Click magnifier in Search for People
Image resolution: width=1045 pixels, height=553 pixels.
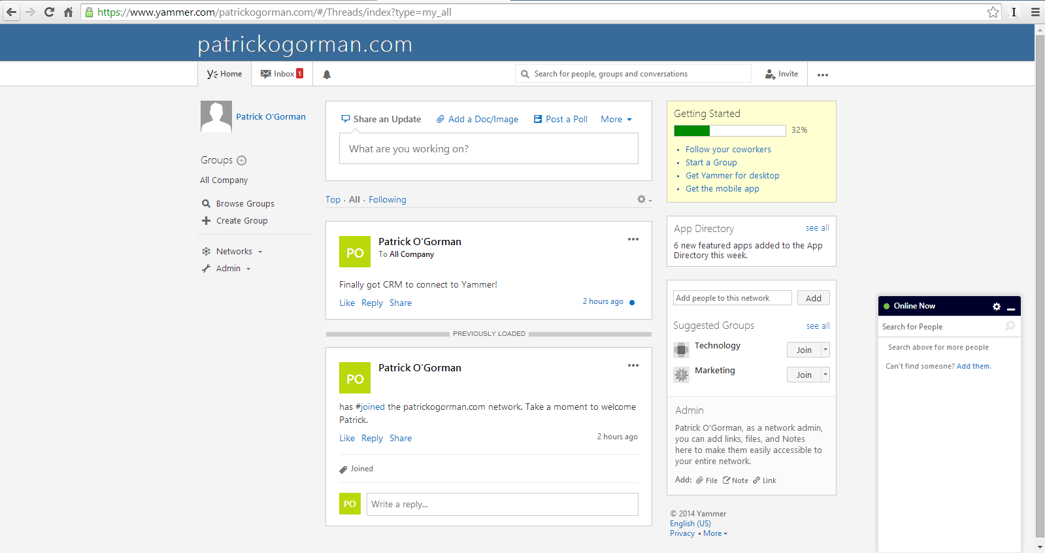[x=1010, y=326]
